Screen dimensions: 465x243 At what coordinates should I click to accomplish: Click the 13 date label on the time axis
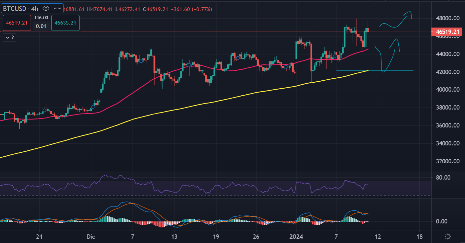(x=174, y=237)
